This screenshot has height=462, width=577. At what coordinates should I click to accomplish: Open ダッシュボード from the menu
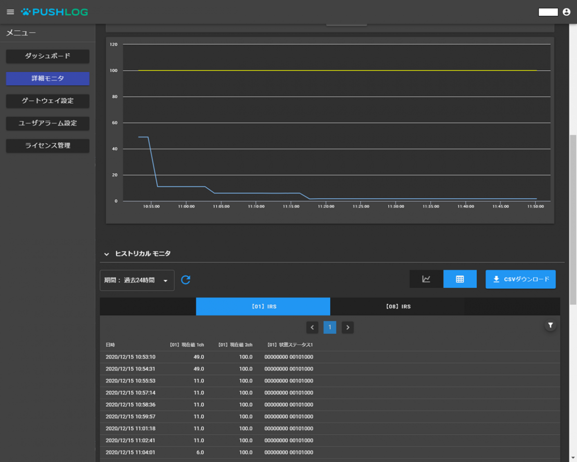pos(48,56)
